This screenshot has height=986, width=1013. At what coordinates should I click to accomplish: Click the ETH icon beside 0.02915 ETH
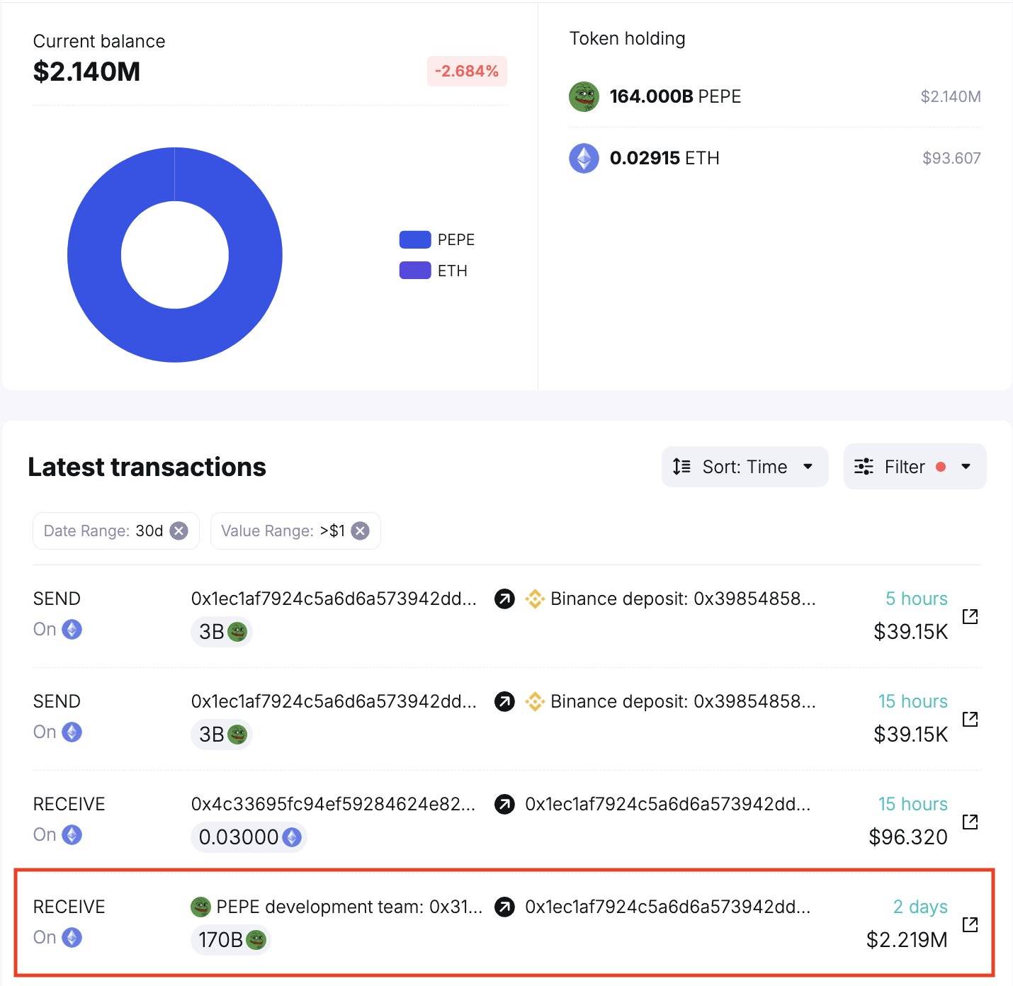[583, 158]
